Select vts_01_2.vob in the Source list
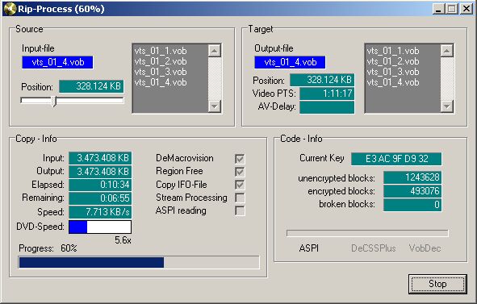 click(x=161, y=61)
